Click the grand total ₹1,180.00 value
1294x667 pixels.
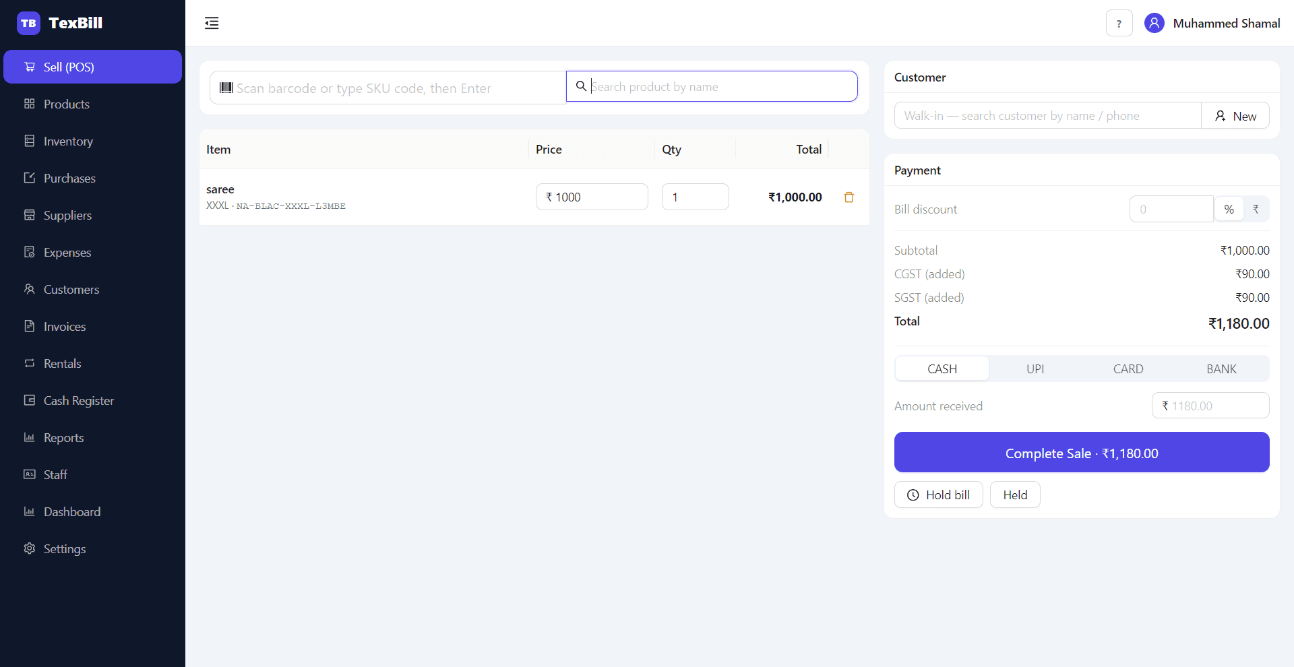tap(1239, 323)
